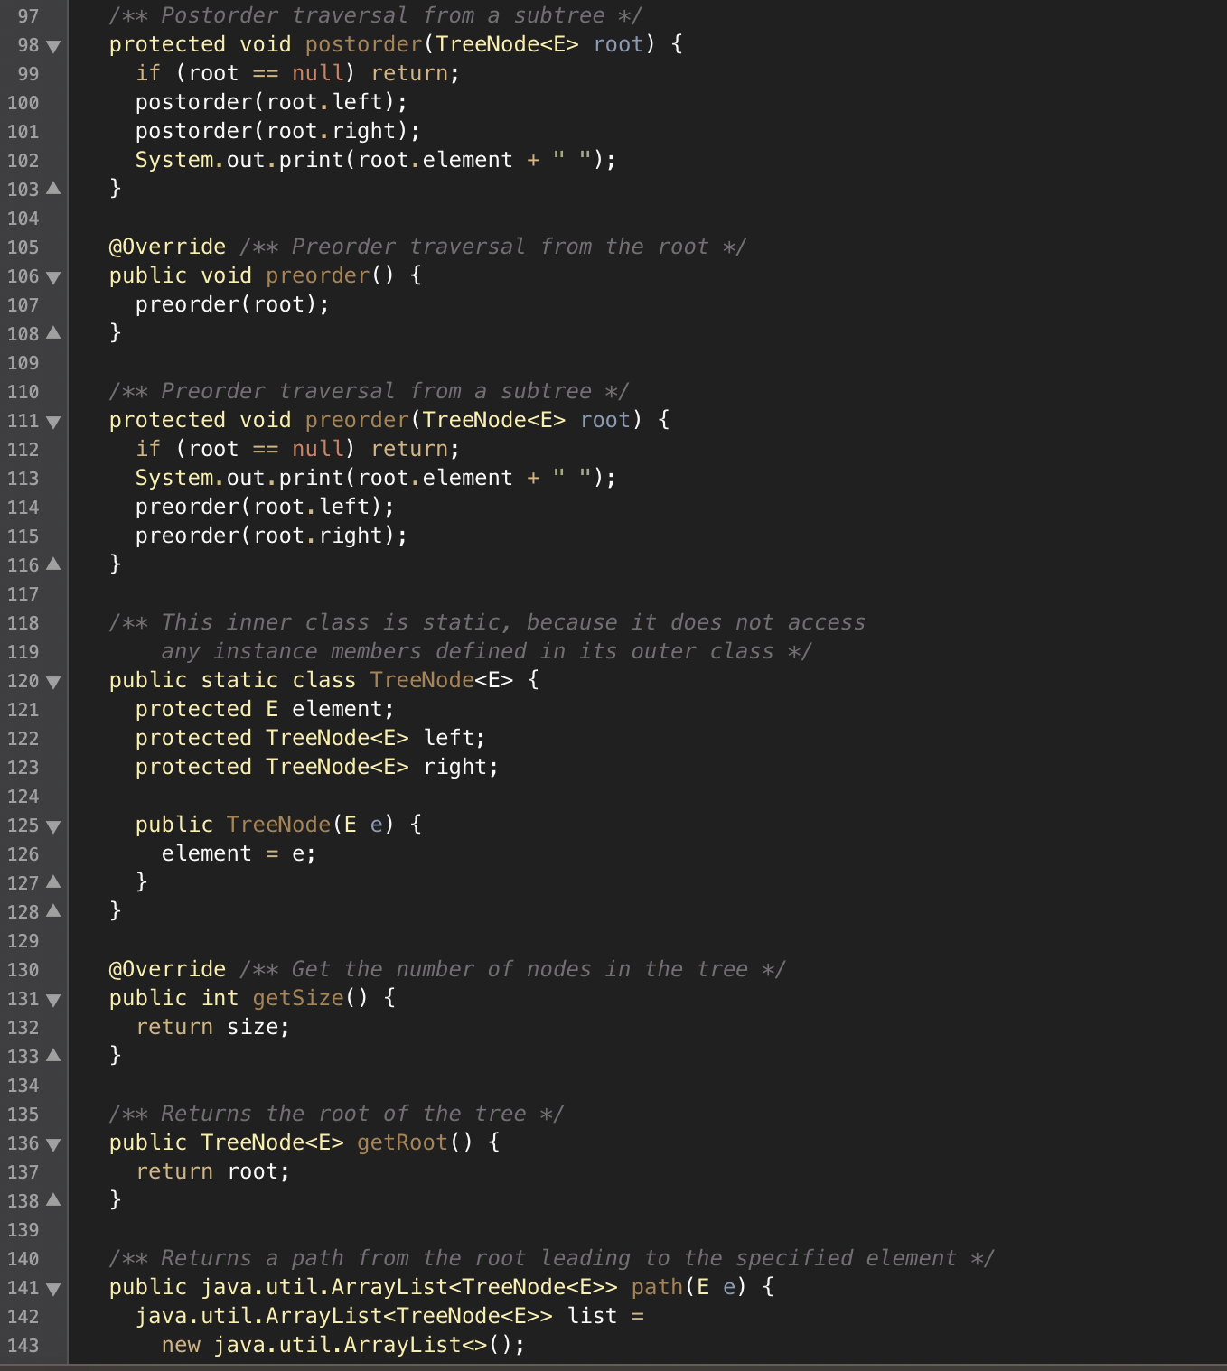Collapse the TreeNode class fold arrow at line 120

[x=53, y=682]
